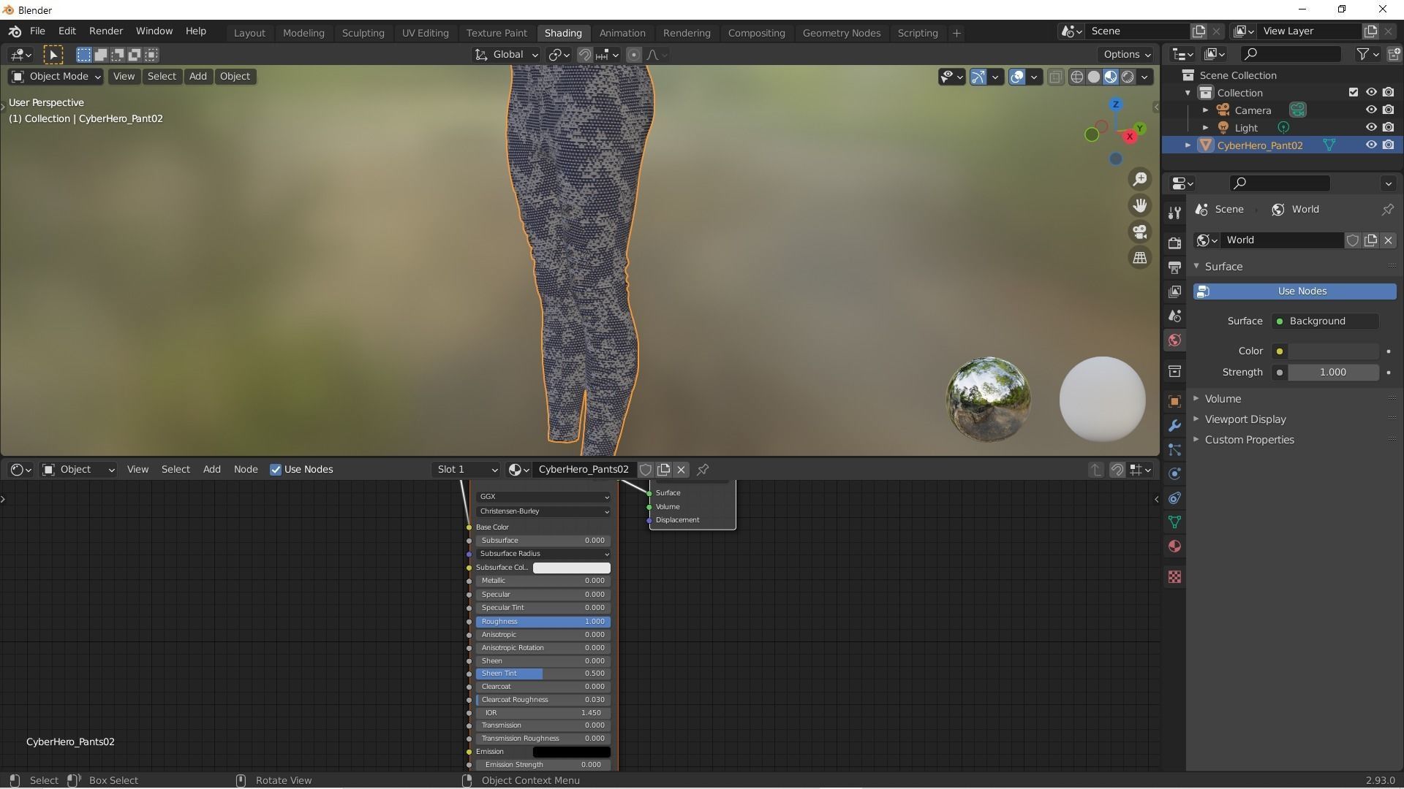Hide CyberHero_Pant02 with its eye icon

pos(1371,145)
